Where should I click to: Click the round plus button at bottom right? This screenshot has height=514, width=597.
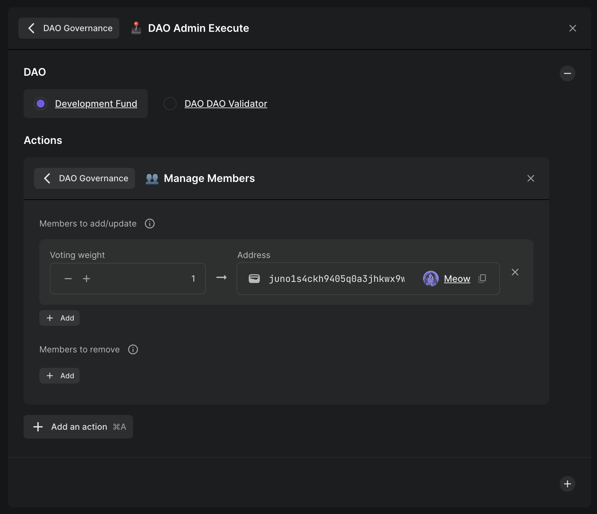pyautogui.click(x=567, y=484)
